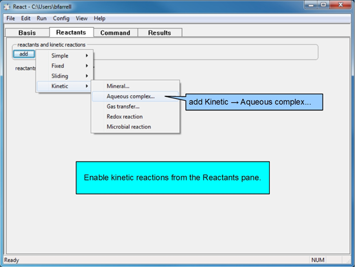Open the Edit menu
The image size is (355, 267).
pyautogui.click(x=26, y=18)
